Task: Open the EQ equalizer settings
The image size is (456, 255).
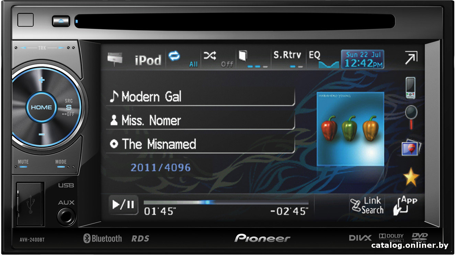Action: 323,59
